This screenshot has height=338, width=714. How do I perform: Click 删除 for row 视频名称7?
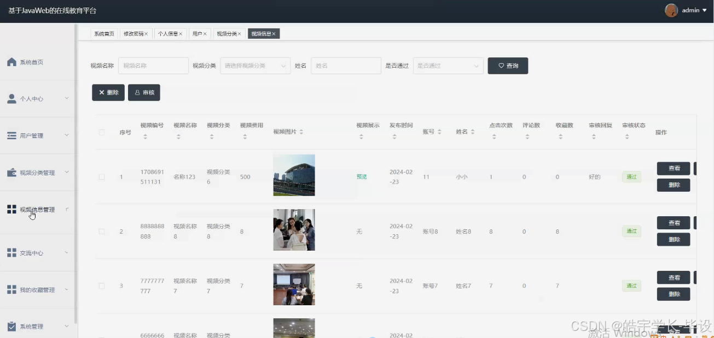674,294
